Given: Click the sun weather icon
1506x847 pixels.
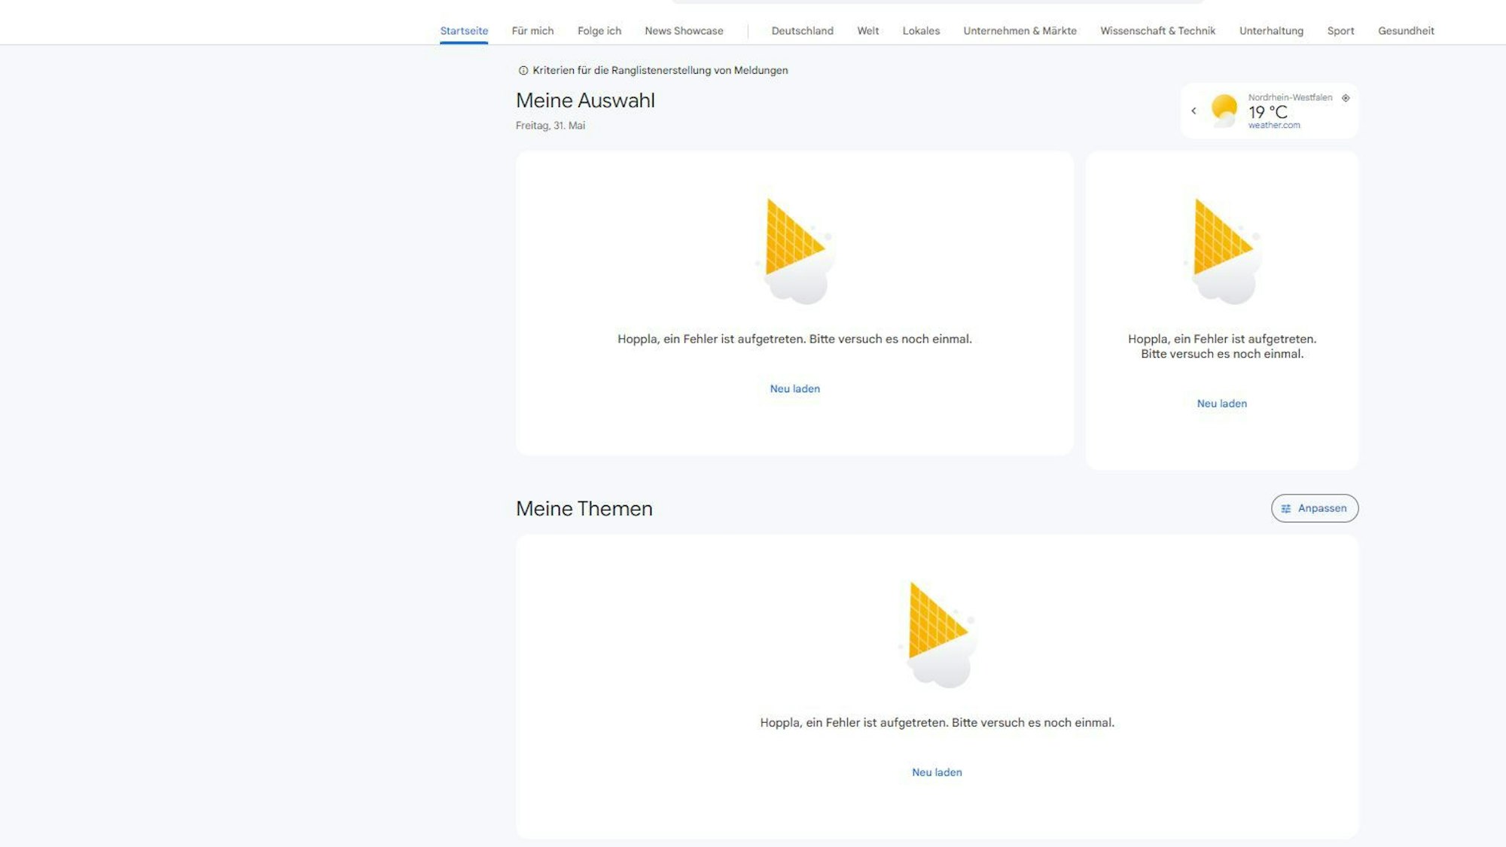Looking at the screenshot, I should 1224,110.
